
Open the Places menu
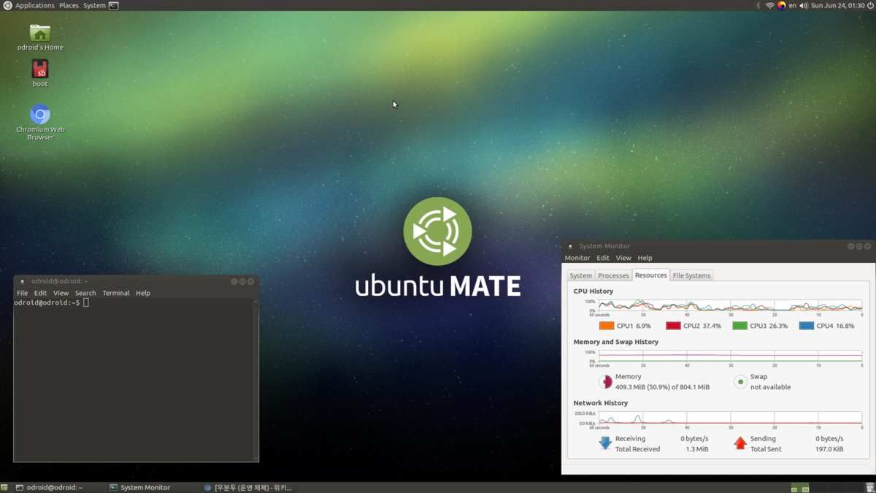pos(69,5)
